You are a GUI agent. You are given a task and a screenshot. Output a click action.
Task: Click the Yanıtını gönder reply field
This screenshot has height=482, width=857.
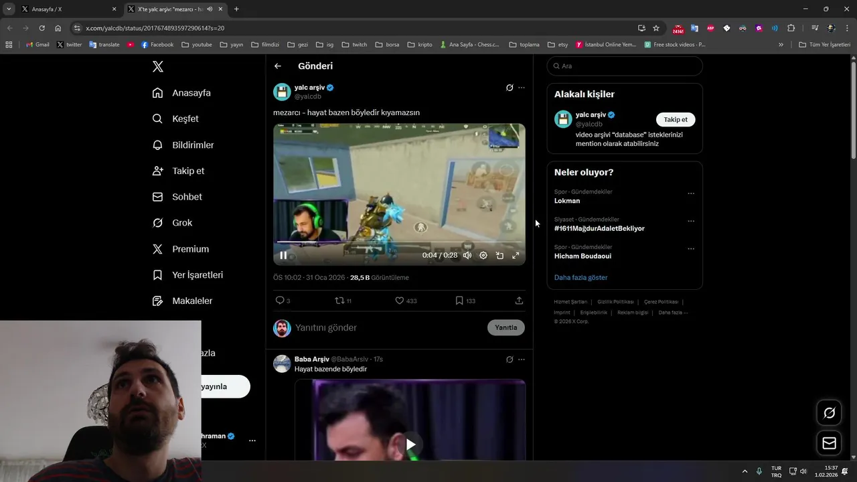point(388,328)
